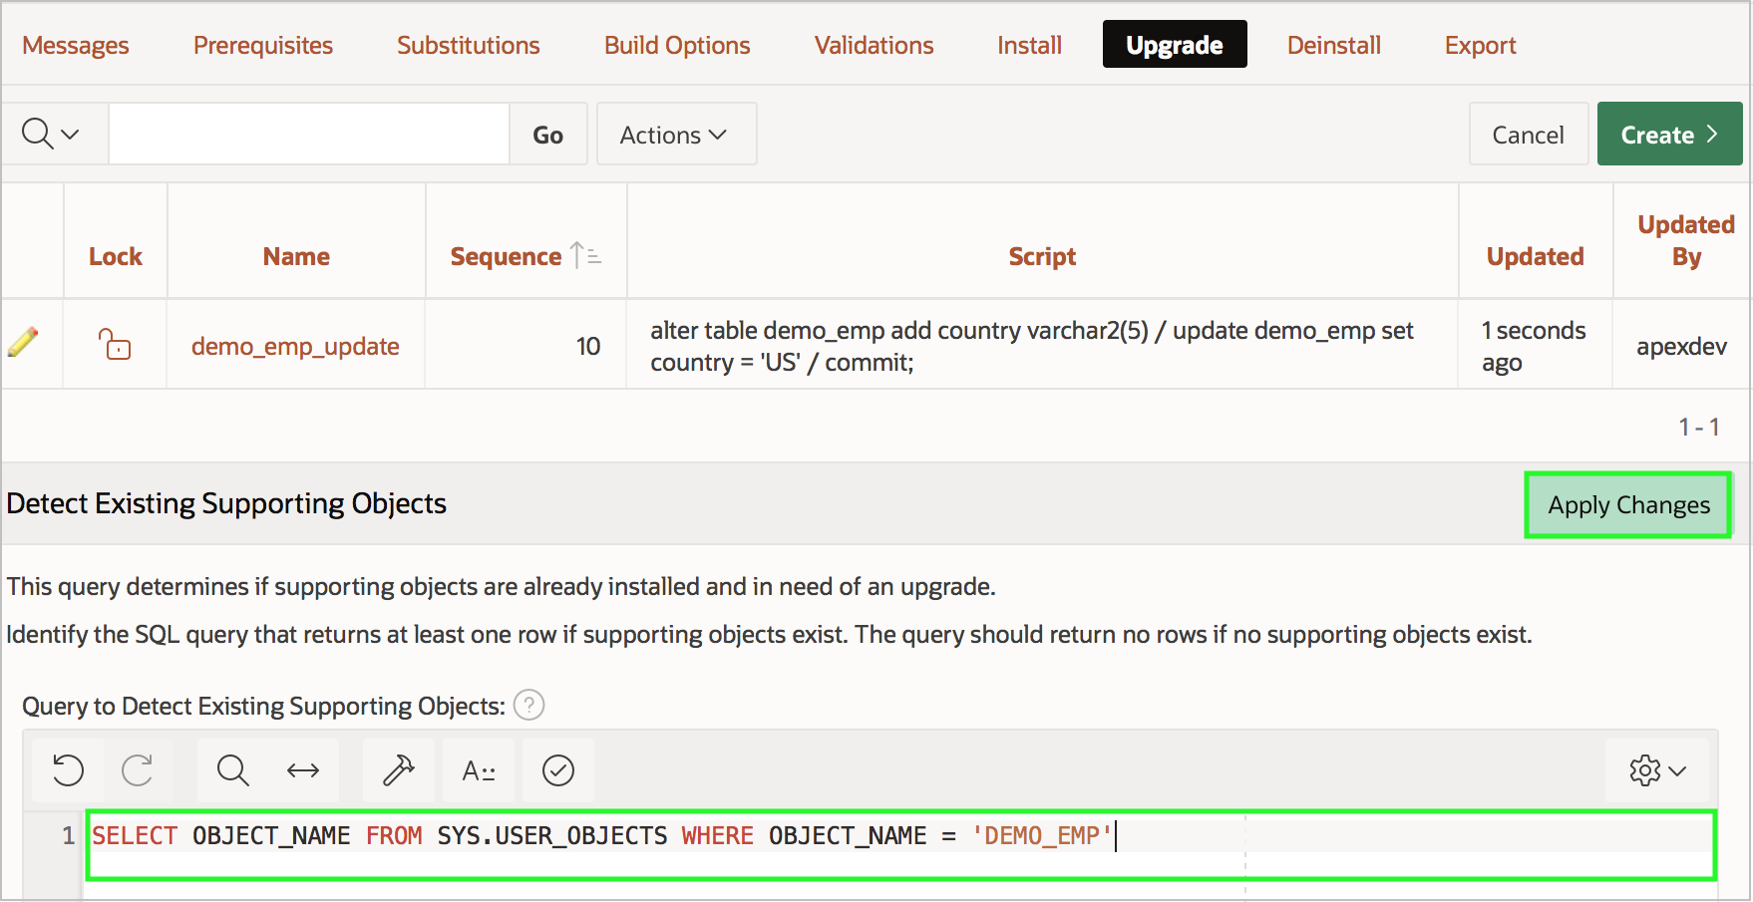Show help for Query to Detect Existing Supporting Objects
1753x902 pixels.
pyautogui.click(x=528, y=706)
